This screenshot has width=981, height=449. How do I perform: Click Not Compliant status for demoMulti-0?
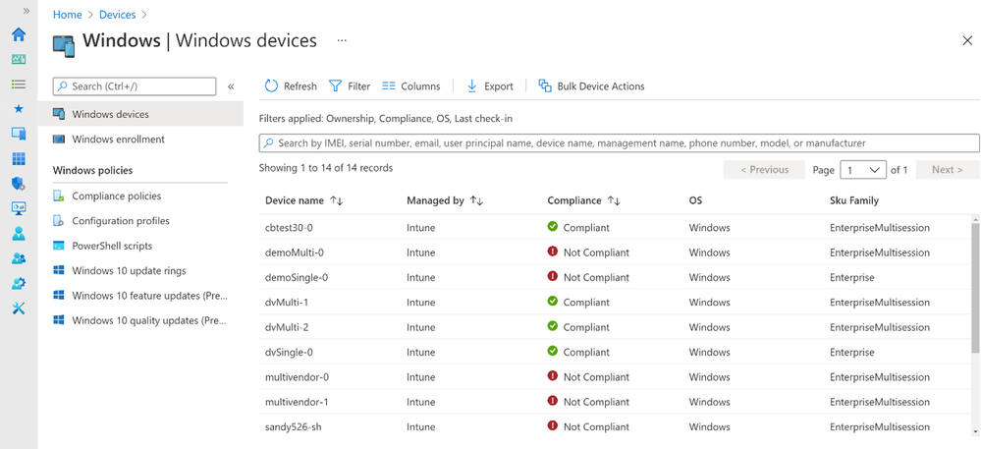pos(588,253)
